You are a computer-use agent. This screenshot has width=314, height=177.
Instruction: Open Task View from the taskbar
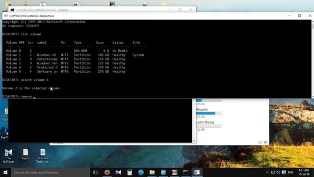tap(96, 173)
